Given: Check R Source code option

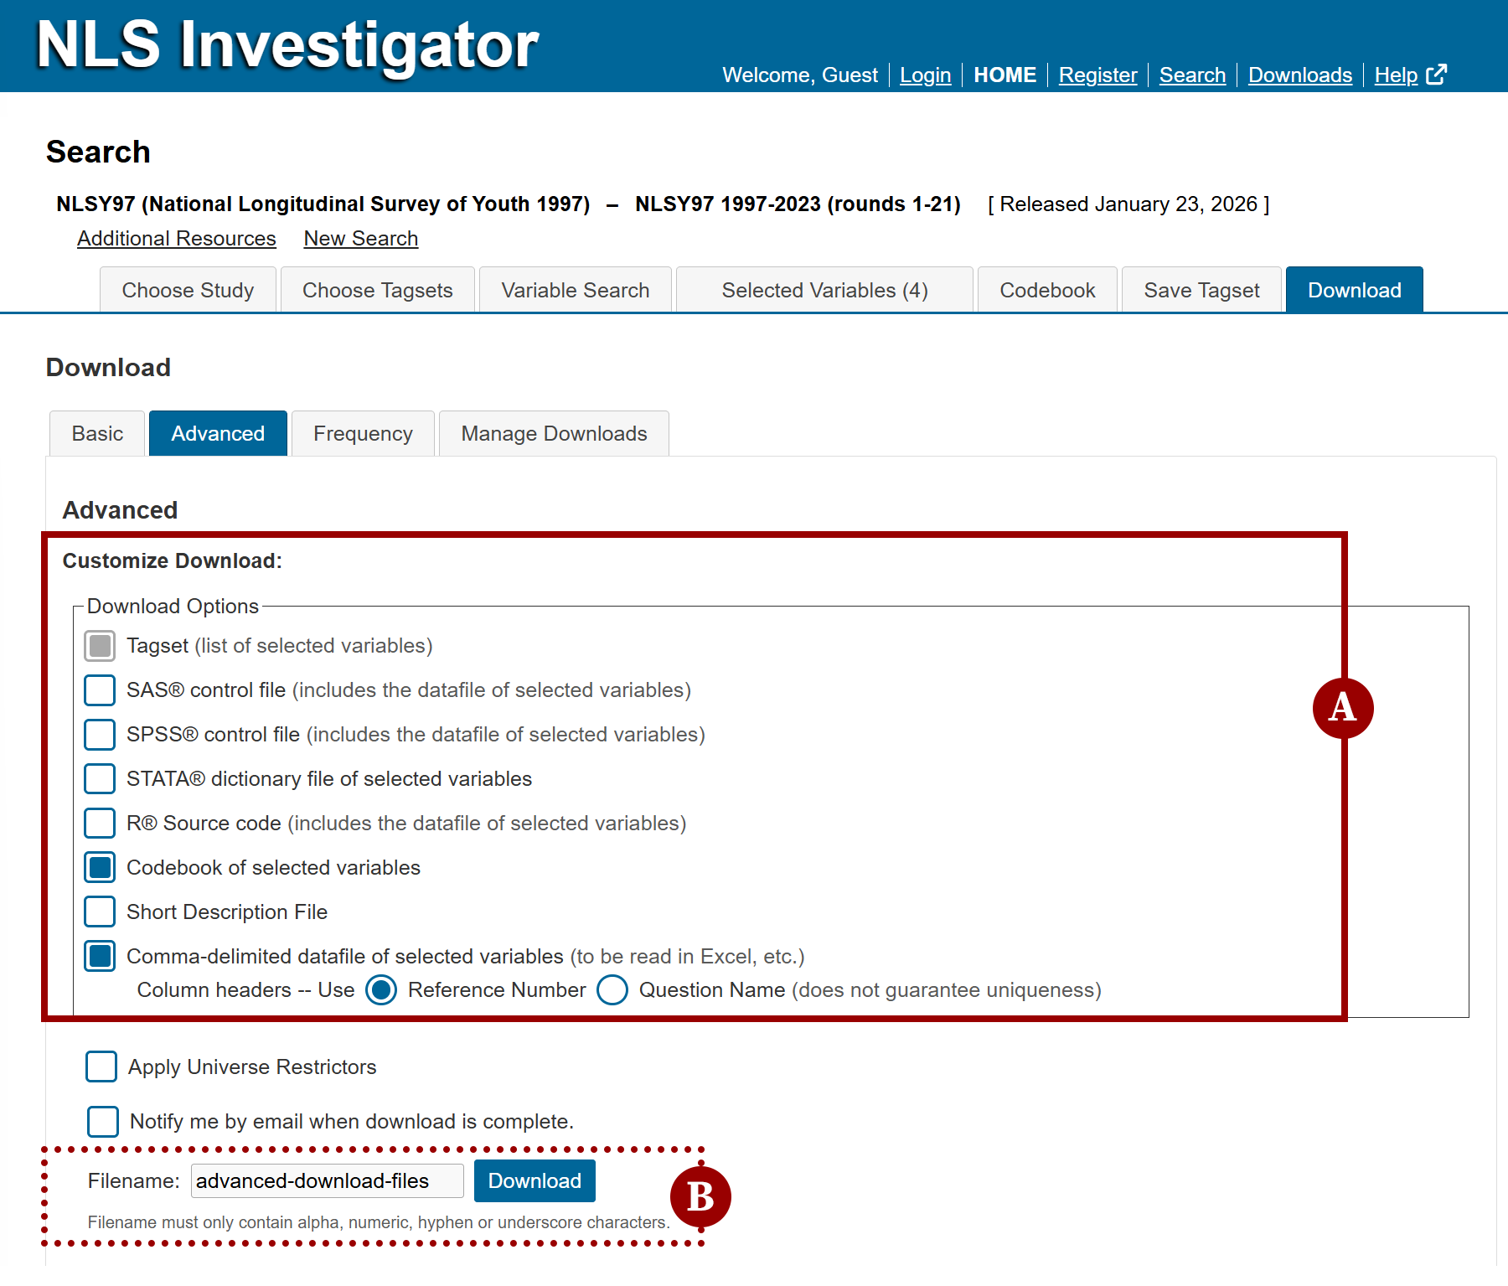Looking at the screenshot, I should (100, 824).
